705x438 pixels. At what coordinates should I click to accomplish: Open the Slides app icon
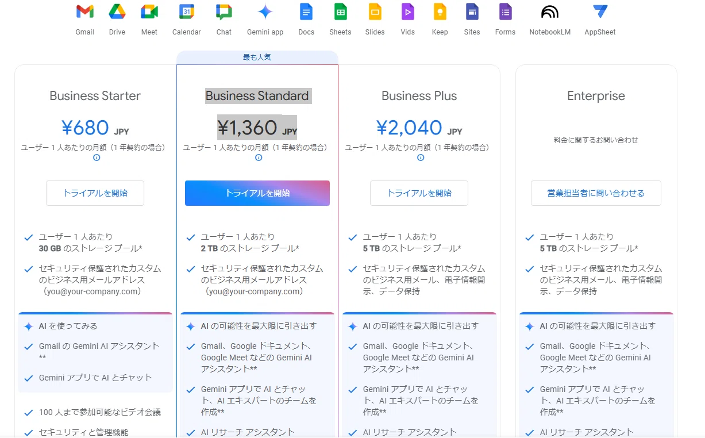375,11
